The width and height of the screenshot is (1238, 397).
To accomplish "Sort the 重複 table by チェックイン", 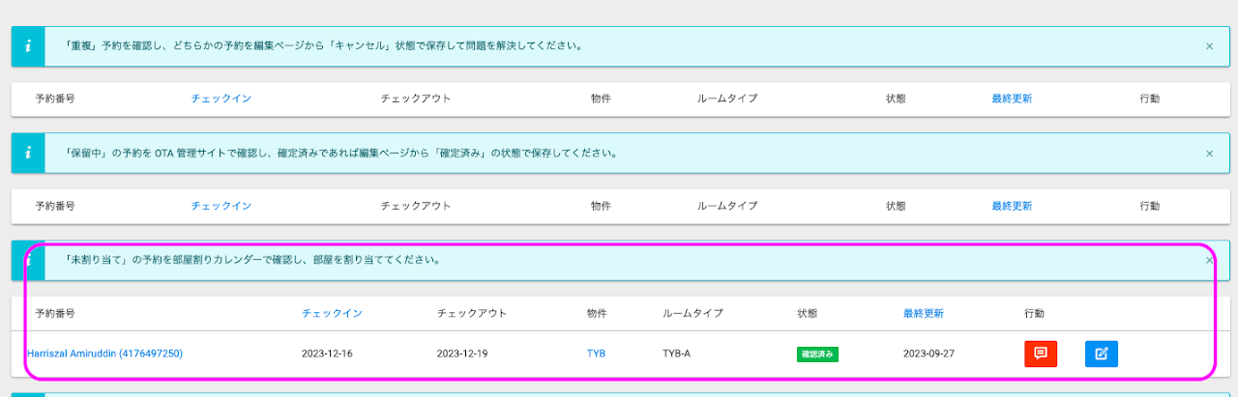I will point(221,99).
